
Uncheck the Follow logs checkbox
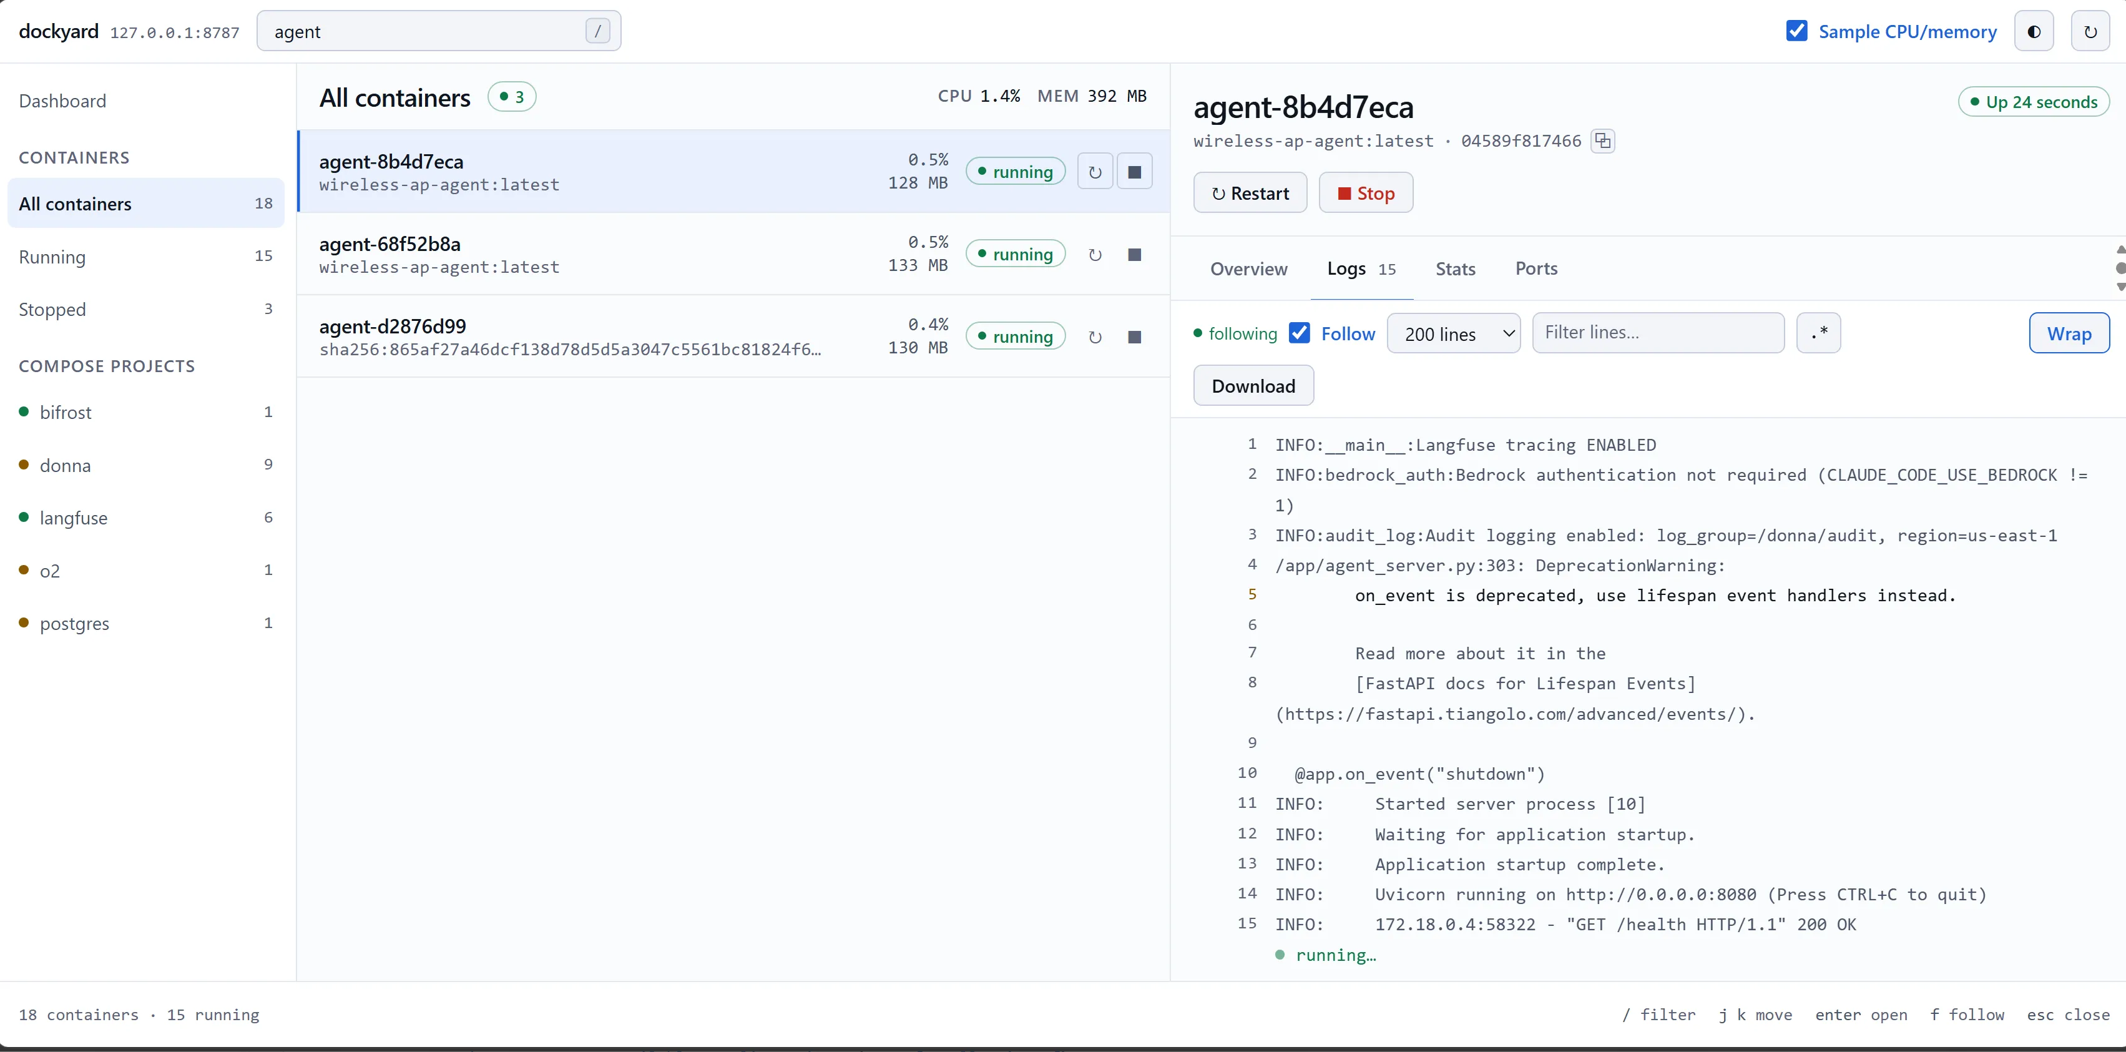coord(1299,333)
